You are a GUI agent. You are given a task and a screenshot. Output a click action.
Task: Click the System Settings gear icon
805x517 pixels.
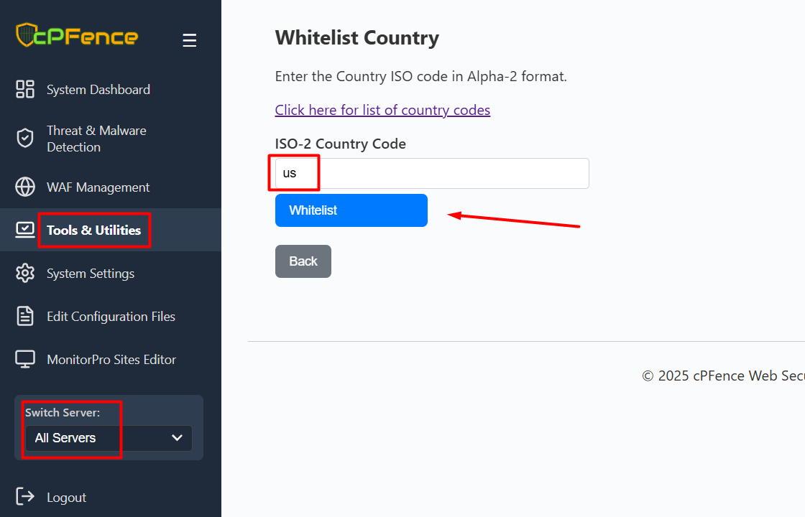[x=25, y=274]
